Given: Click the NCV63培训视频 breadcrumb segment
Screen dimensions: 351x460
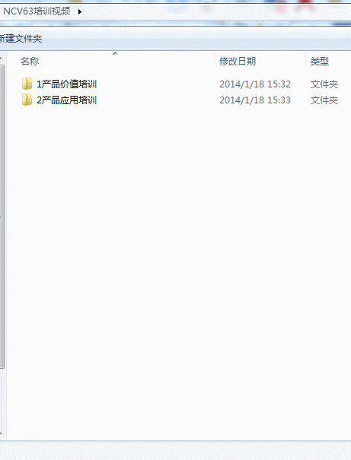Looking at the screenshot, I should (x=37, y=11).
